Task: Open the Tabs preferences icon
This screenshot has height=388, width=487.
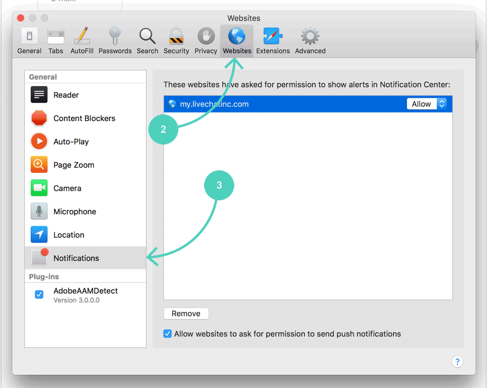Action: coord(56,36)
